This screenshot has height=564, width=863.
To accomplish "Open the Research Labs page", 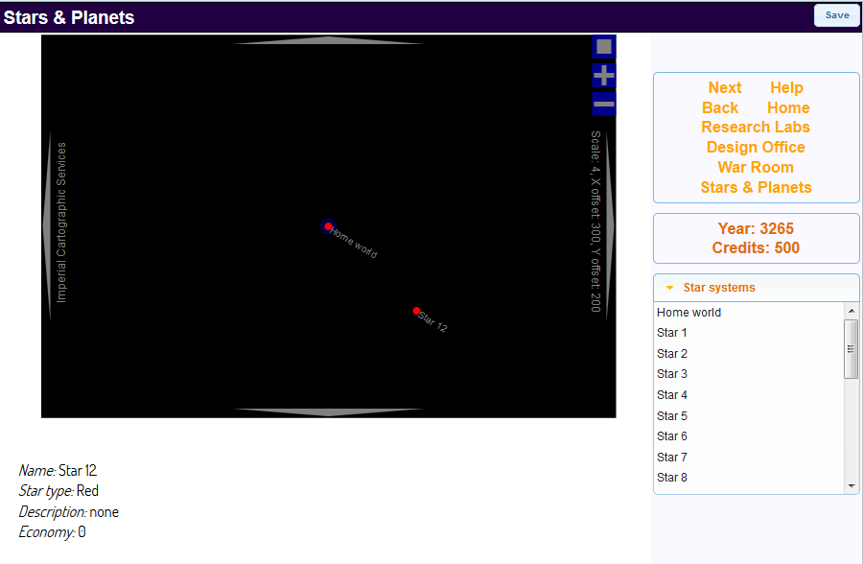I will (756, 128).
